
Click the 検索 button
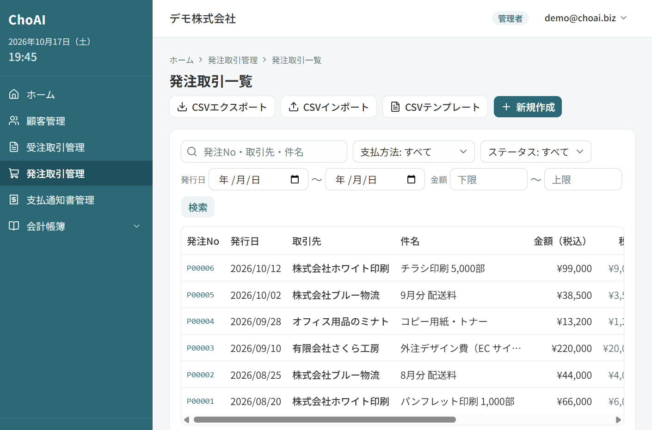198,207
